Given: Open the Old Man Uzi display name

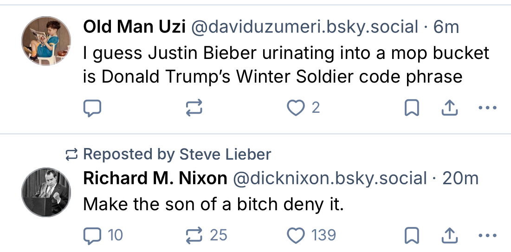Looking at the screenshot, I should coord(134,27).
